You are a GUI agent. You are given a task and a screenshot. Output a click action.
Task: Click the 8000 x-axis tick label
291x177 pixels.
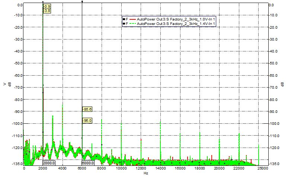point(102,168)
